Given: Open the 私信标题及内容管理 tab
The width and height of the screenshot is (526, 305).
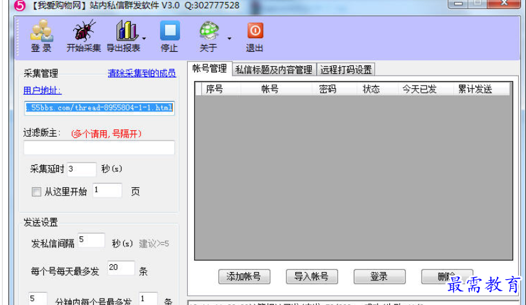Looking at the screenshot, I should click(274, 70).
